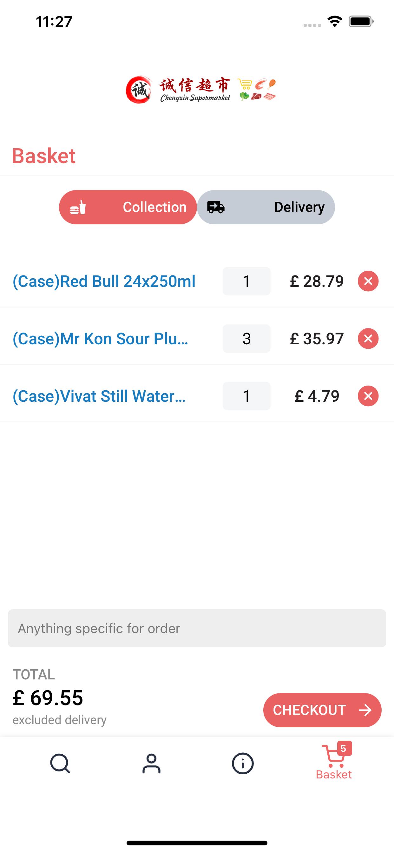Tap the basket badge showing 5
Viewport: 394px width, 853px height.
pyautogui.click(x=344, y=748)
